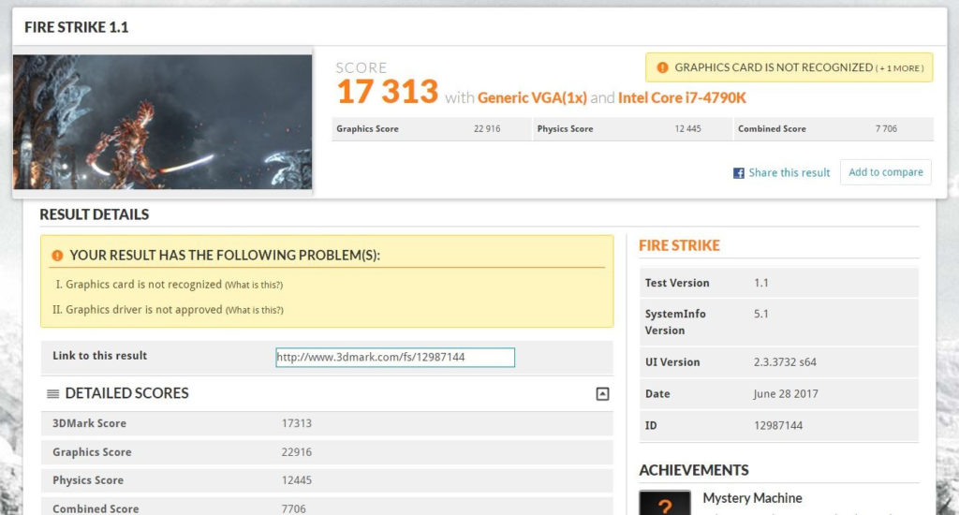Collapse the Detailed Scores section
The image size is (959, 515).
[602, 394]
